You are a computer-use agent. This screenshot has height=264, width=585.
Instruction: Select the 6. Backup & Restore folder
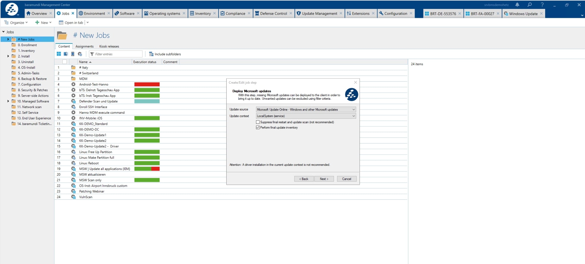click(32, 79)
